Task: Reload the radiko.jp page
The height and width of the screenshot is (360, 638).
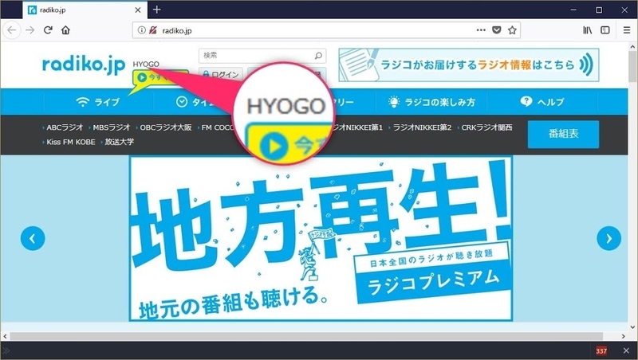Action: (48, 30)
